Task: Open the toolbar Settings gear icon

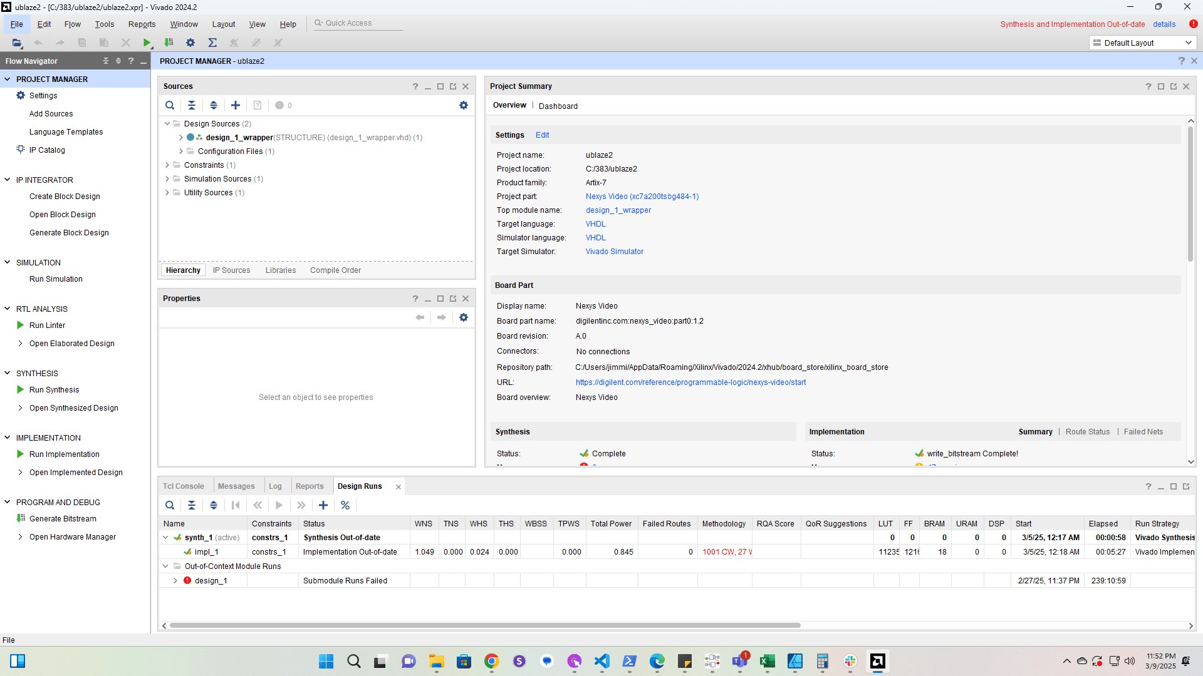Action: (190, 43)
